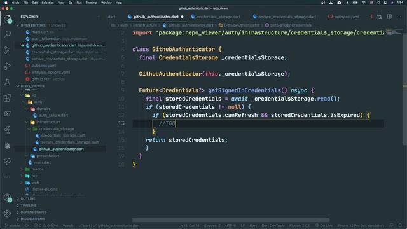Open the Extensions view
The image size is (407, 229).
point(7,98)
